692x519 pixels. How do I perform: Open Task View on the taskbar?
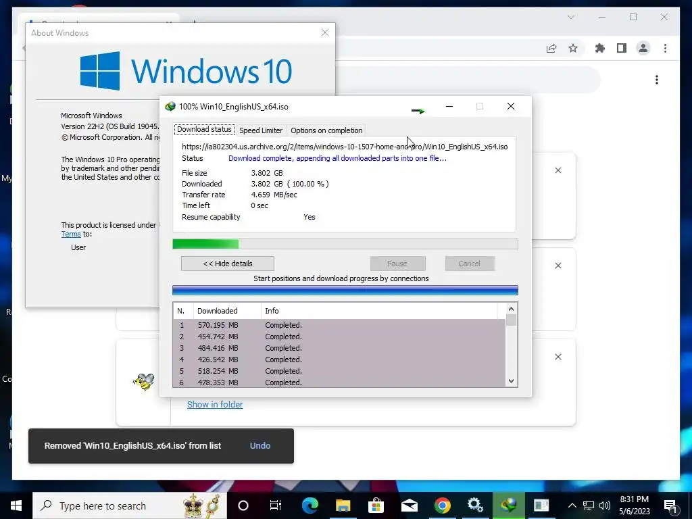[x=276, y=505]
